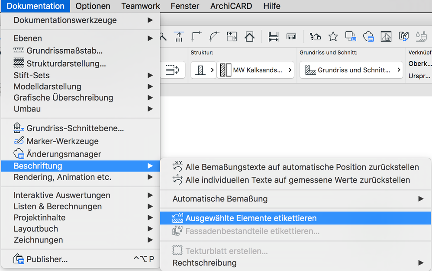Screen dimensions: 432x271
Task: Click the Grundriss-Schnittebene building icon
Action: click(19, 128)
